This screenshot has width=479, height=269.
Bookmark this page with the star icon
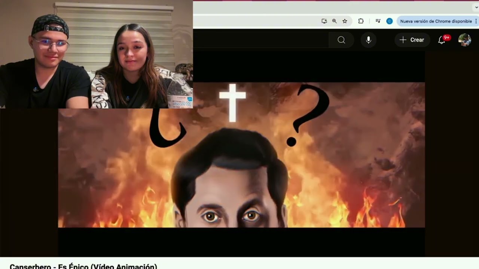pos(345,21)
